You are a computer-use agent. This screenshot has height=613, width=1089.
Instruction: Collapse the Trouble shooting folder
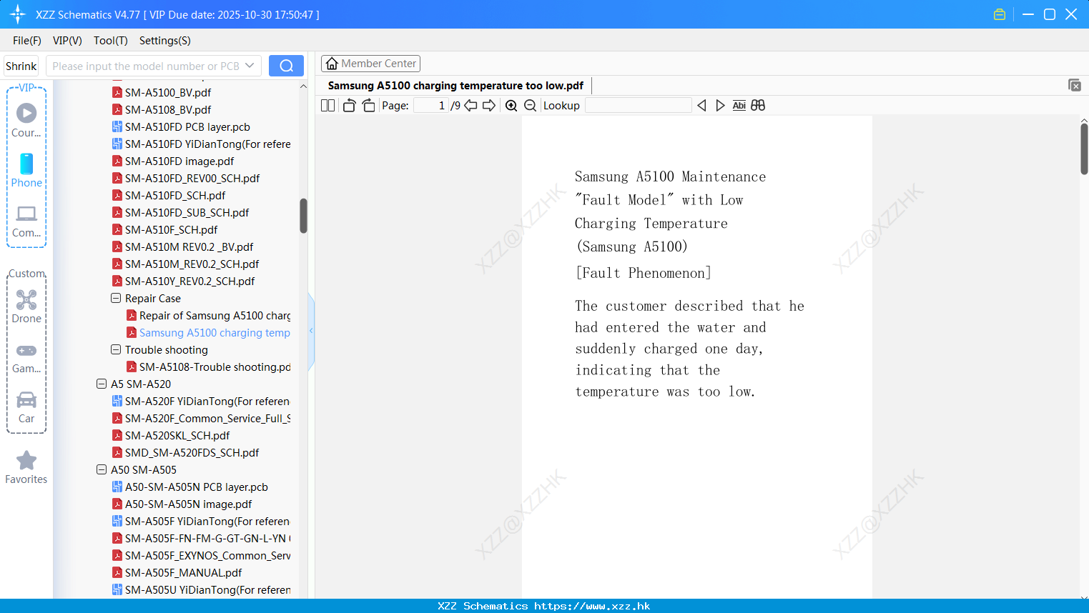(116, 349)
